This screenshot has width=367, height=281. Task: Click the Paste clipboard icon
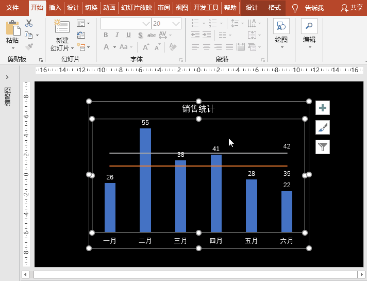(13, 28)
